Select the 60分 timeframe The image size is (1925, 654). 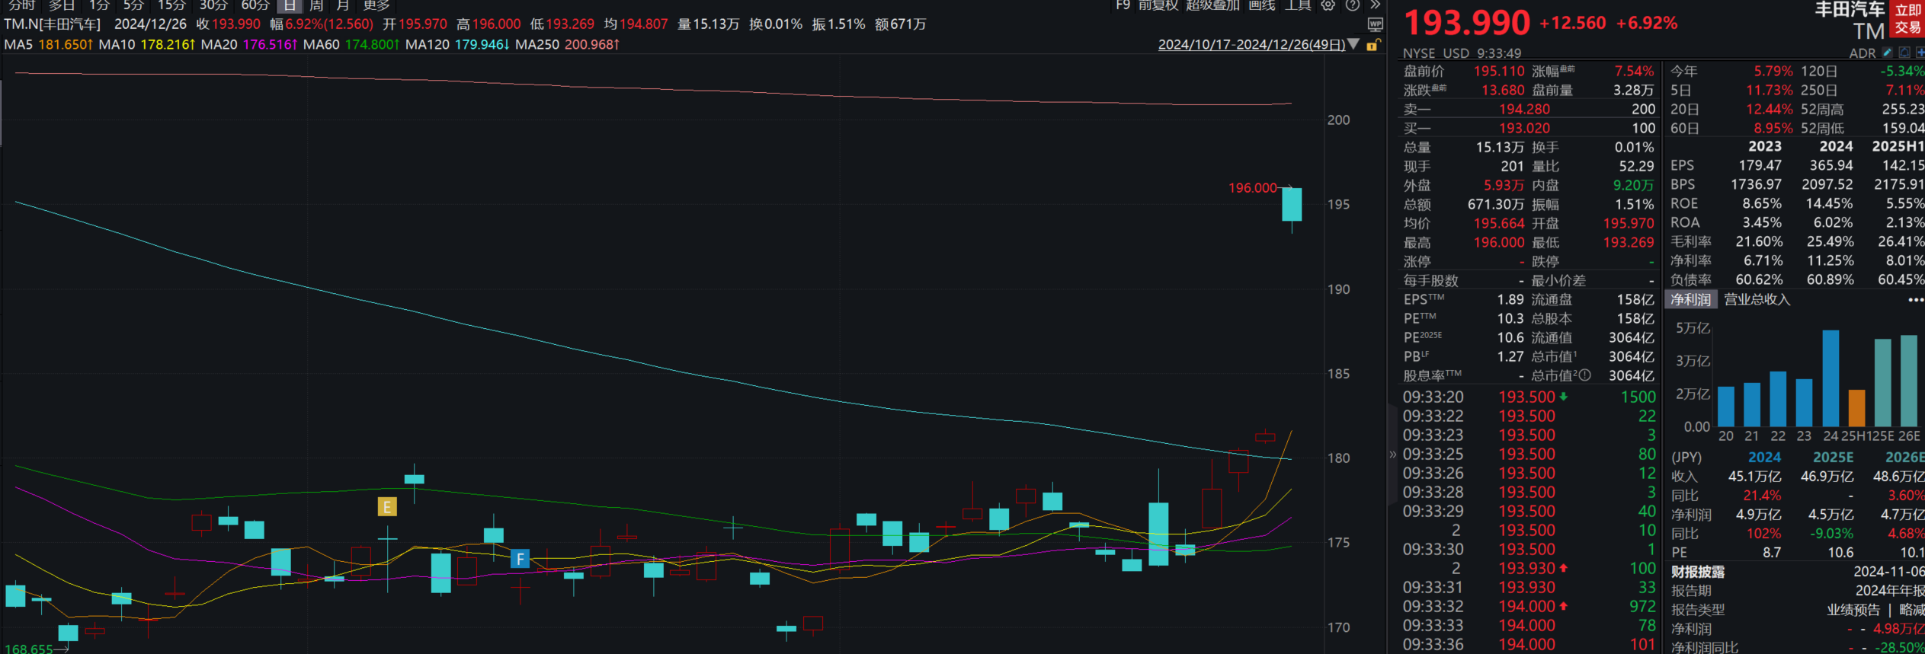(255, 5)
